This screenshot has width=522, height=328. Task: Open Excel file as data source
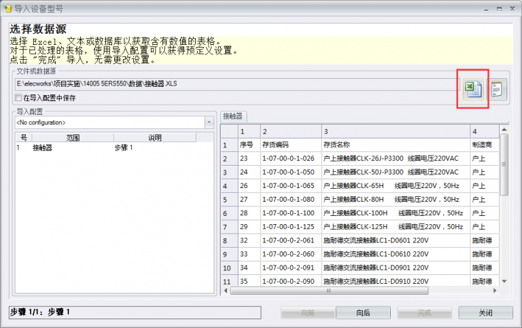point(473,89)
